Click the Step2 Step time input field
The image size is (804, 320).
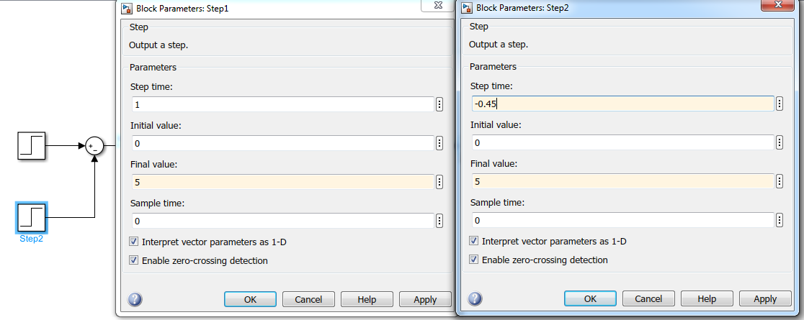(622, 104)
